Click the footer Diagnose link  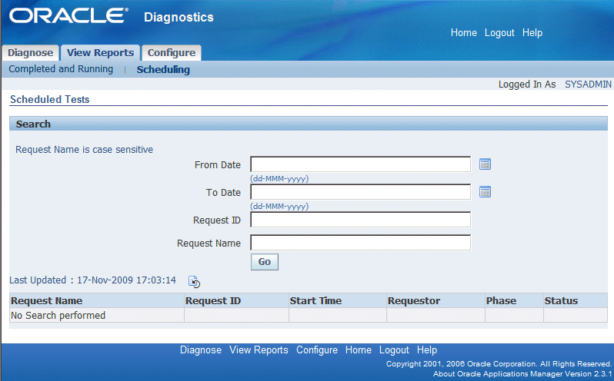pyautogui.click(x=201, y=350)
